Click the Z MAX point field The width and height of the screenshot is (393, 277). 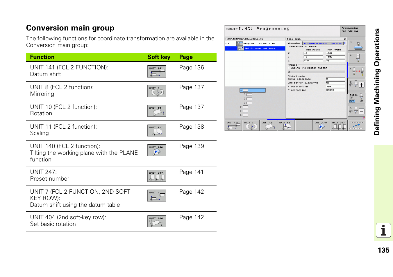point(335,61)
